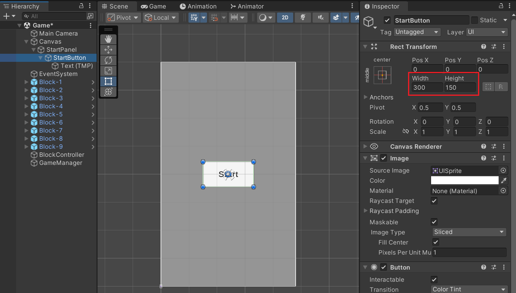The height and width of the screenshot is (293, 516).
Task: Toggle 2D scene view mode
Action: click(x=285, y=17)
